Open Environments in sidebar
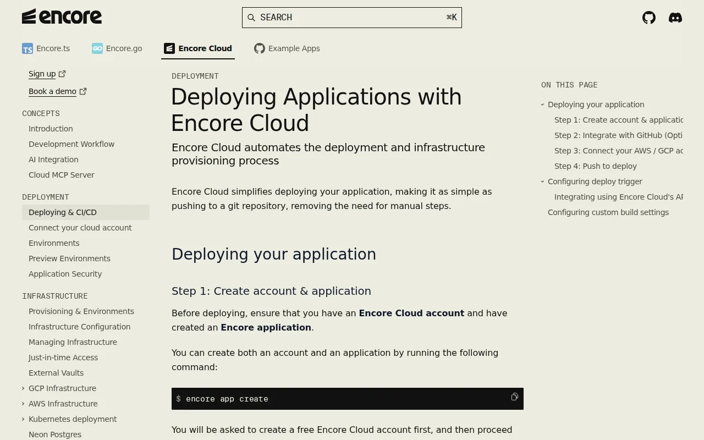Screen dimensions: 704x440 [x=54, y=243]
